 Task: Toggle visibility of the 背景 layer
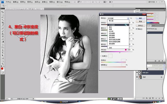[137, 77]
